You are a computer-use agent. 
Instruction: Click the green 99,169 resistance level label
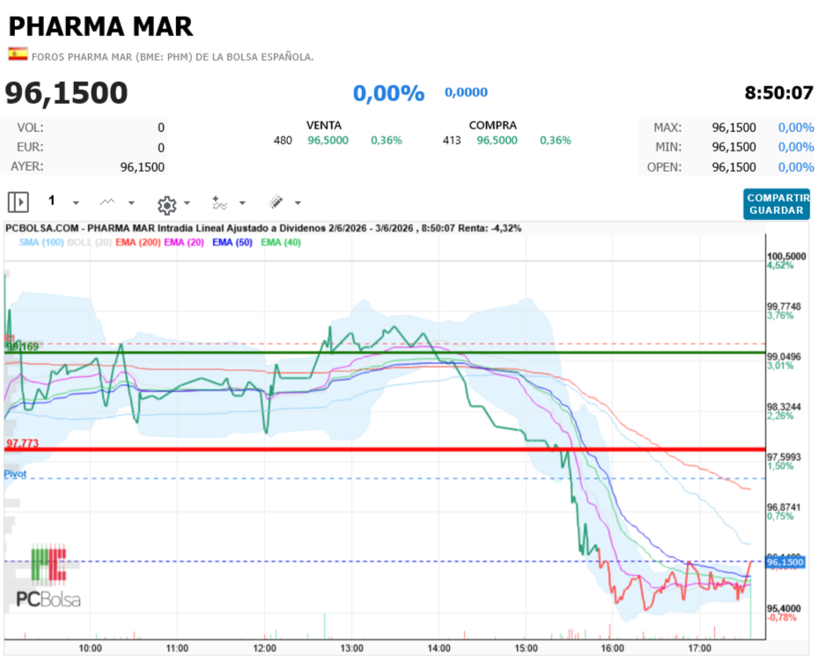coord(22,346)
